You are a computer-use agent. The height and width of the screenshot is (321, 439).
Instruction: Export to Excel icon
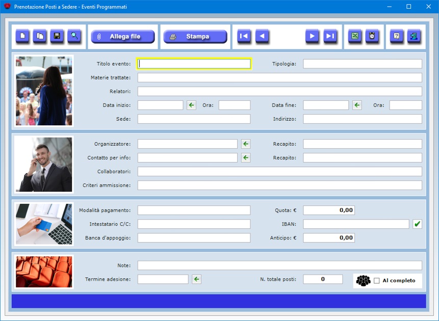(x=355, y=36)
